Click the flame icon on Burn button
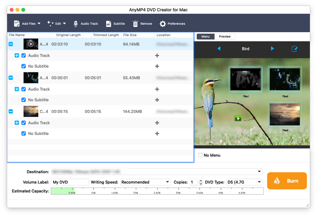This screenshot has width=317, height=216. pyautogui.click(x=277, y=181)
